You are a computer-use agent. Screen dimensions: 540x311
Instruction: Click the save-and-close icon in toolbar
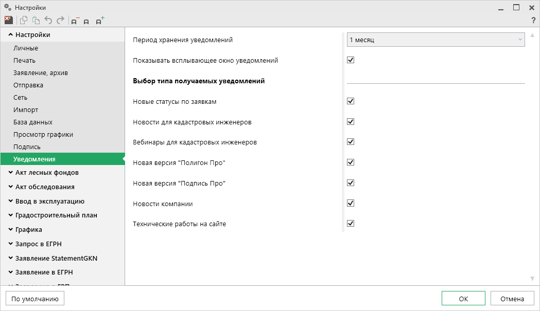pos(9,21)
